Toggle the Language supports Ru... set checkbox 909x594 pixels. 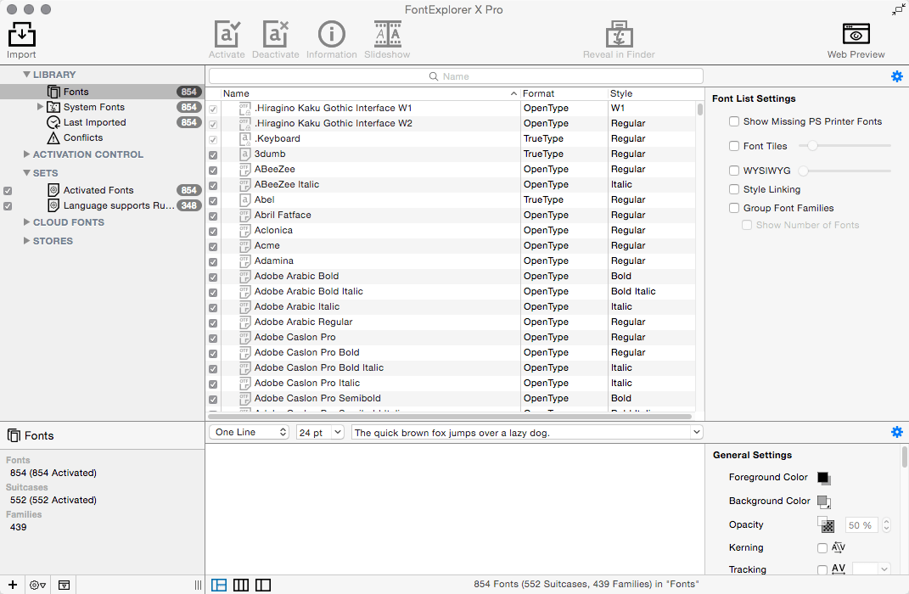(x=8, y=205)
